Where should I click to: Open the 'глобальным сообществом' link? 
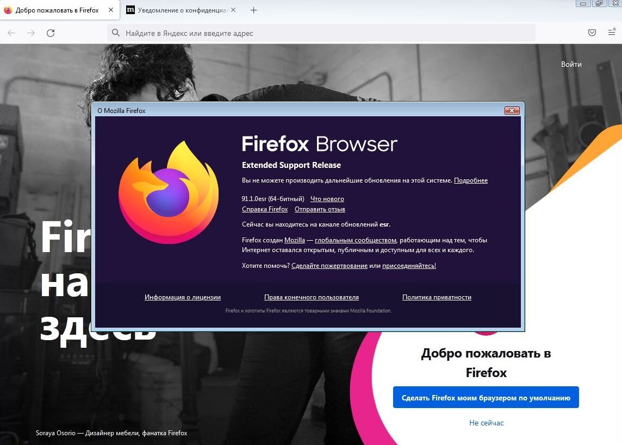(356, 240)
